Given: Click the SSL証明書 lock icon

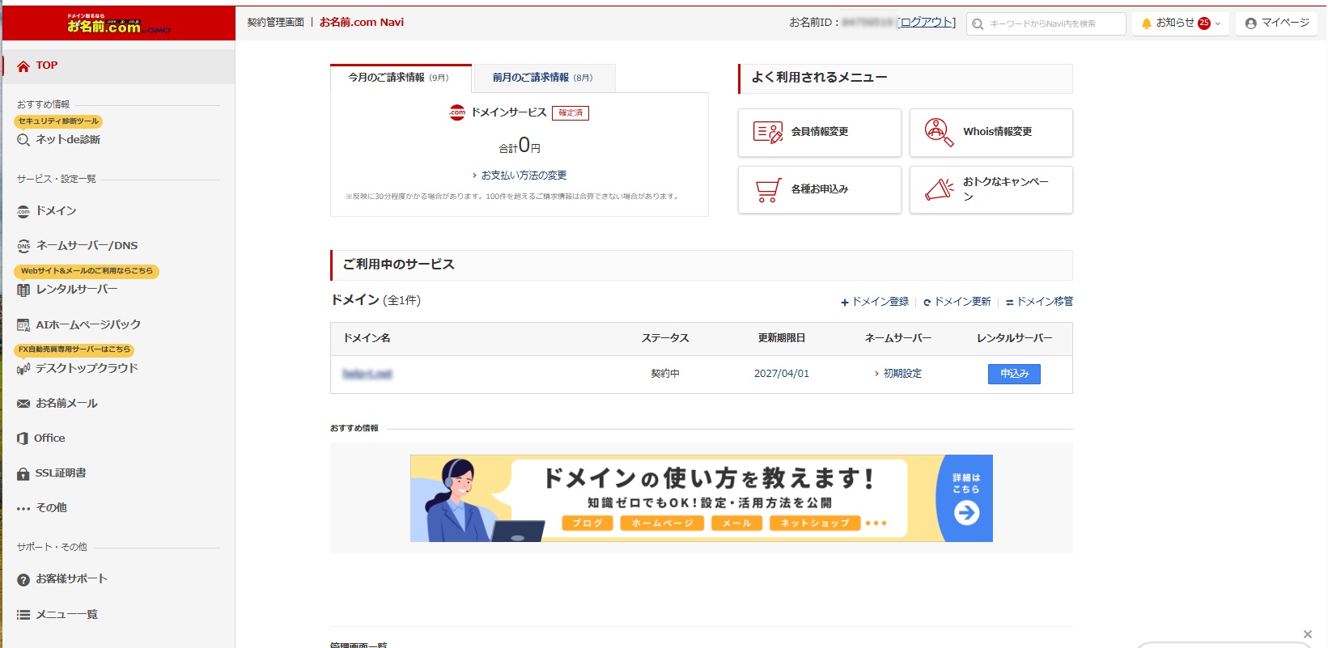Looking at the screenshot, I should click(x=23, y=473).
